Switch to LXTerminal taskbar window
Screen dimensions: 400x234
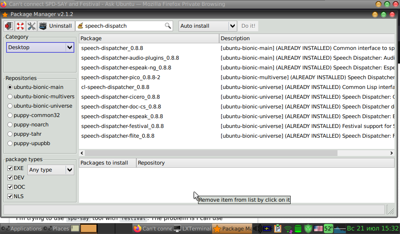(x=192, y=229)
